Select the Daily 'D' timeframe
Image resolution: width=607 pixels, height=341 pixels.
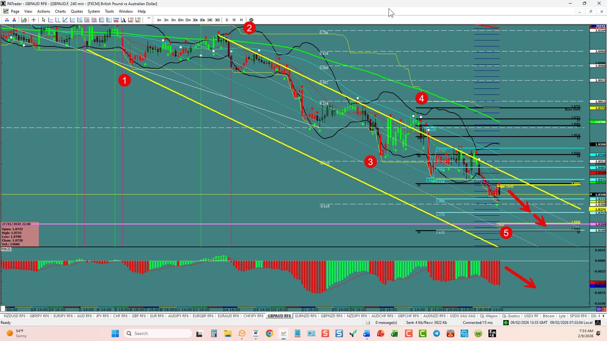click(227, 20)
